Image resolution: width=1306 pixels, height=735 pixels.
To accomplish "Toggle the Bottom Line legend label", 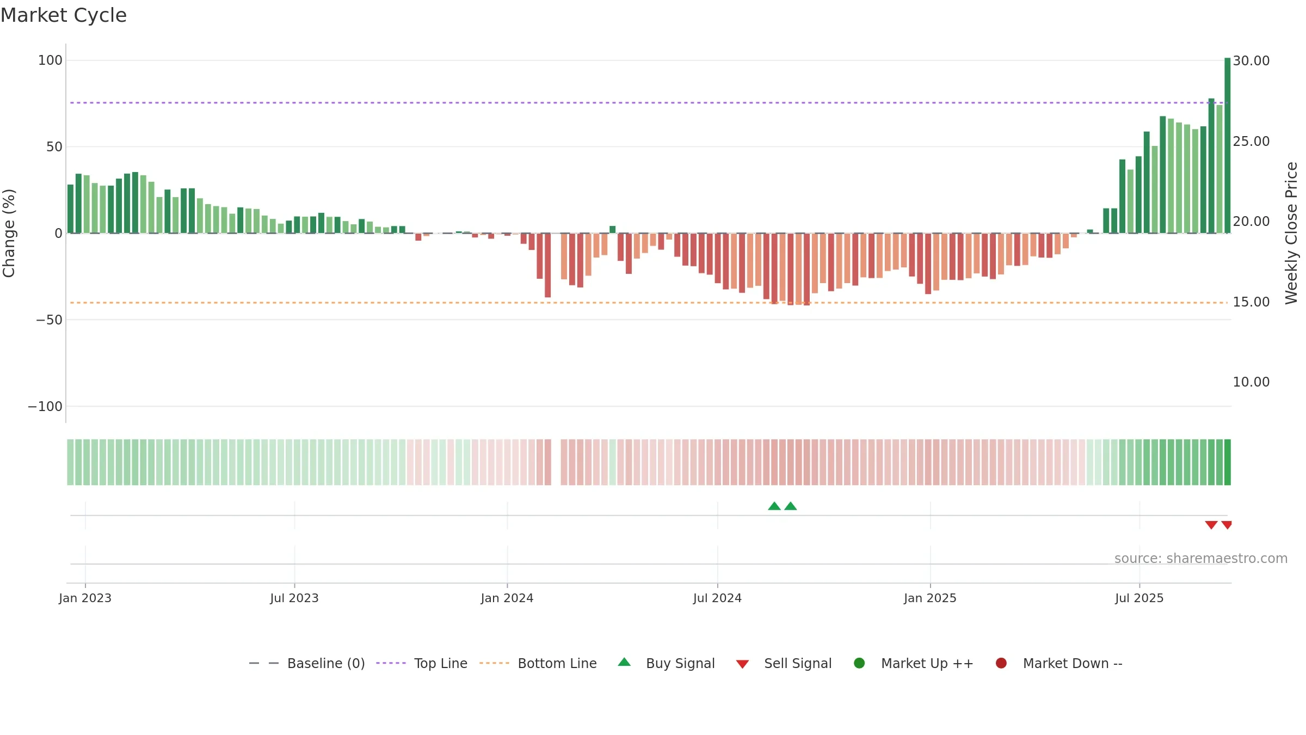I will tap(557, 664).
